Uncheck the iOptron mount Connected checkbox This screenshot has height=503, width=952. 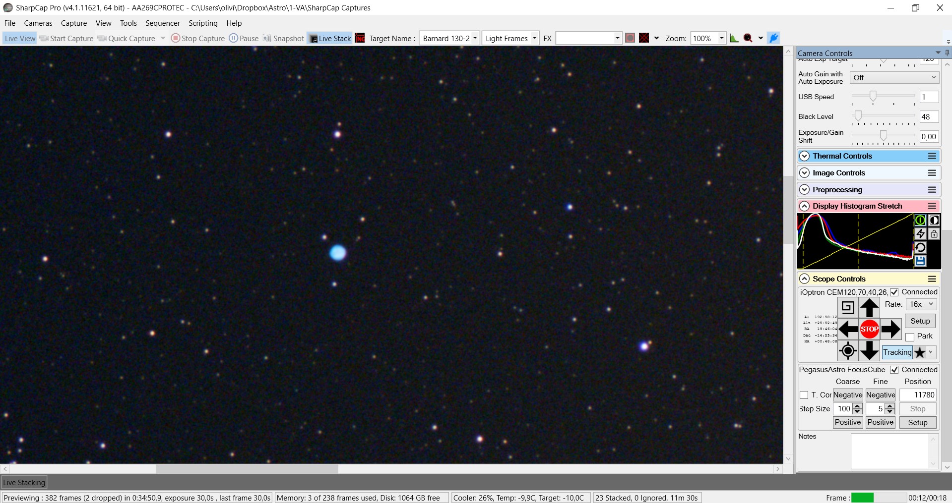coord(894,292)
